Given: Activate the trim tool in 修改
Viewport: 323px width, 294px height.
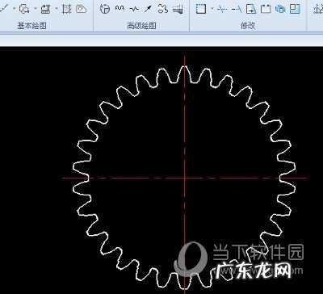Looking at the screenshot, I should point(222,10).
